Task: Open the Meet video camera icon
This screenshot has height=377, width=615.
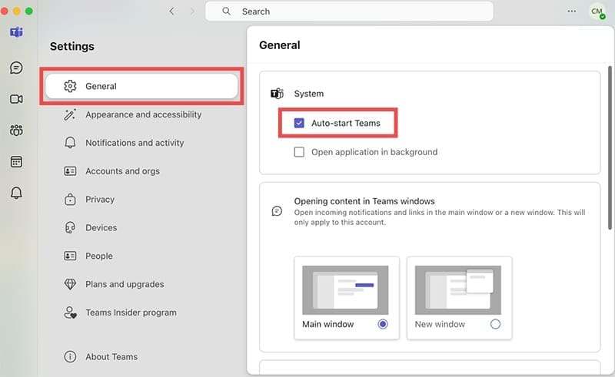Action: pos(16,99)
